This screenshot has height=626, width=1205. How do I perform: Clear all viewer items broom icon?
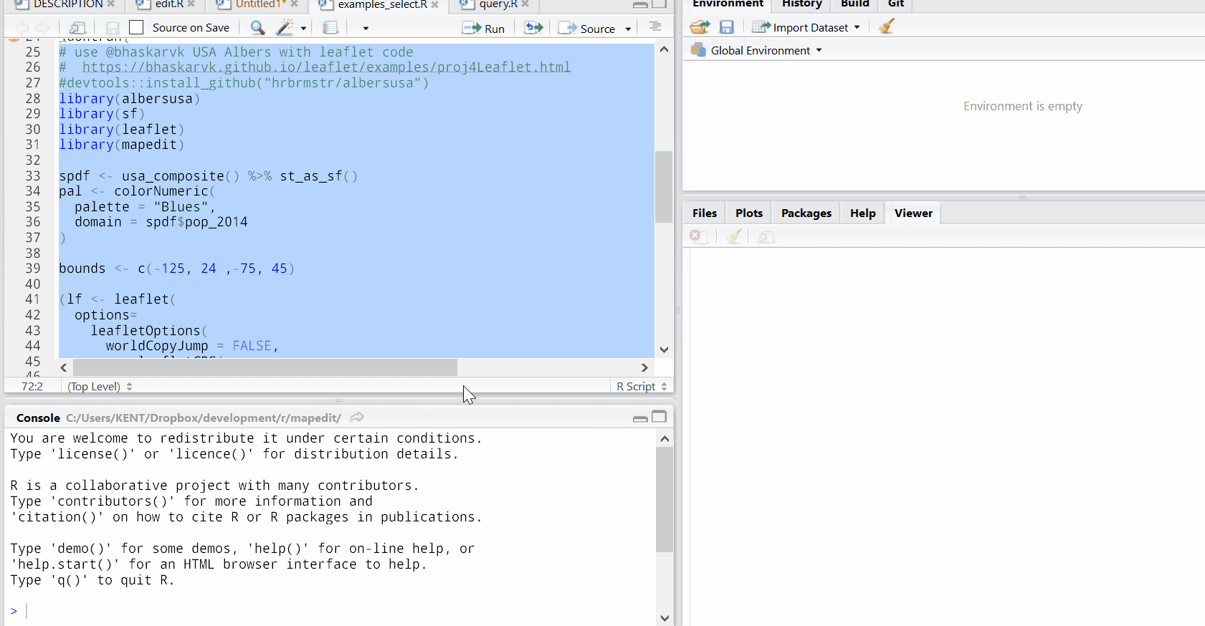tap(733, 236)
